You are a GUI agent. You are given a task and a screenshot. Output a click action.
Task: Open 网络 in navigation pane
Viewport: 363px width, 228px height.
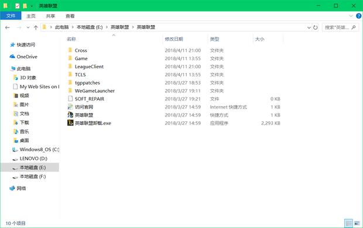coord(18,188)
